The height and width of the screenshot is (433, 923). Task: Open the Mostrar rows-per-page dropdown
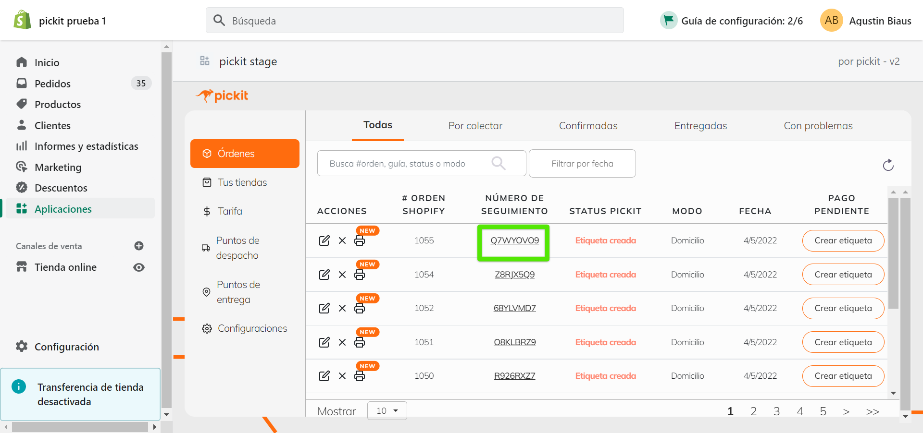[x=387, y=411]
